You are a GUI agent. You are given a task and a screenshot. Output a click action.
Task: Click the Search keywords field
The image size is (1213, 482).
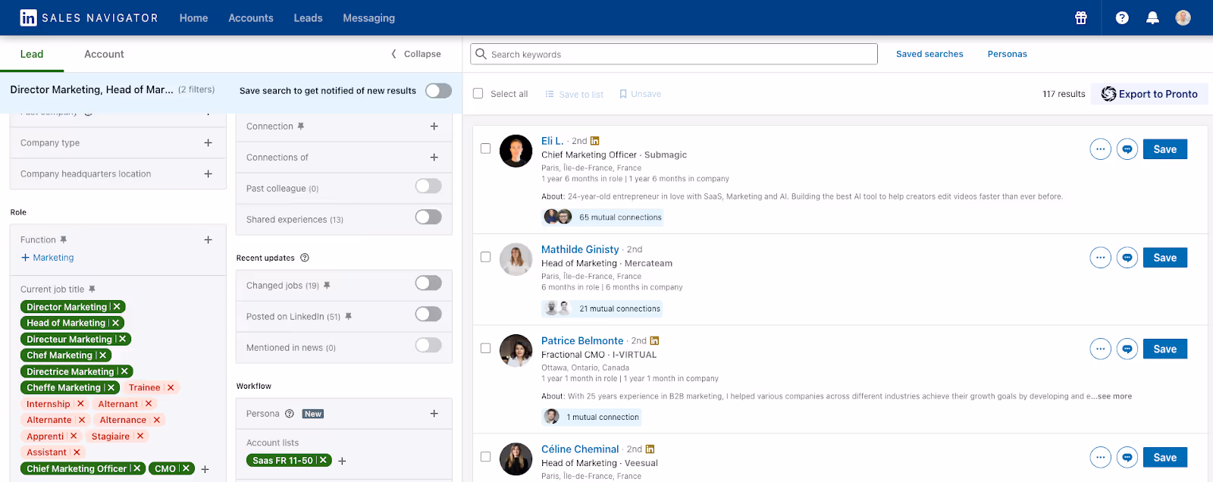tap(674, 54)
